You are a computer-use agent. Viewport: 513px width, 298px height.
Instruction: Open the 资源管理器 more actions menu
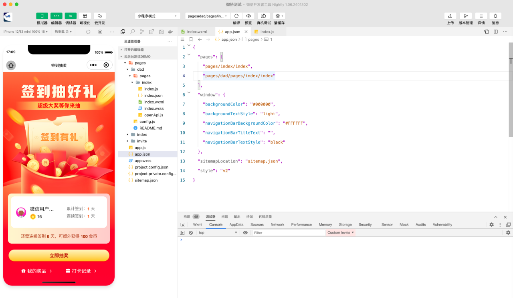coord(170,41)
